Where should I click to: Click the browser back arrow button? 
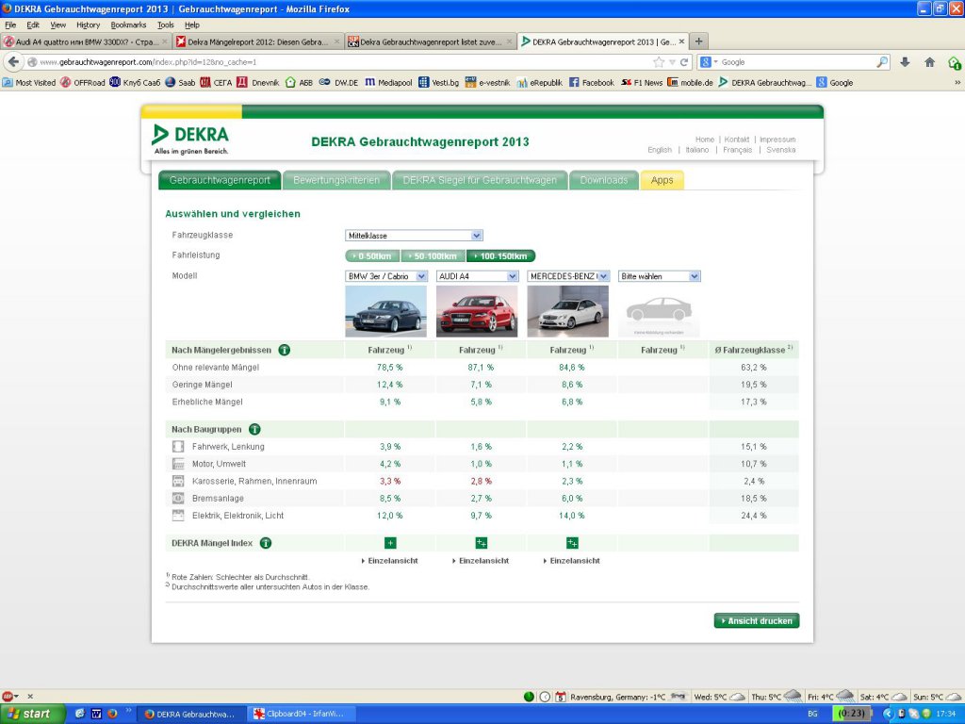13,62
